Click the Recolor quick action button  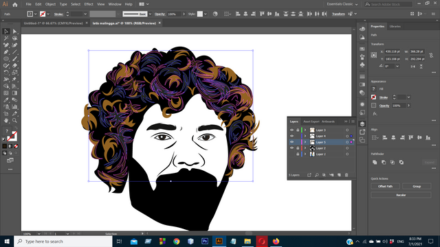tap(401, 195)
